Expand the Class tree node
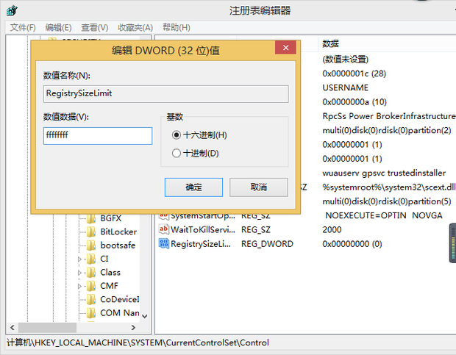456x355 pixels. (x=80, y=273)
